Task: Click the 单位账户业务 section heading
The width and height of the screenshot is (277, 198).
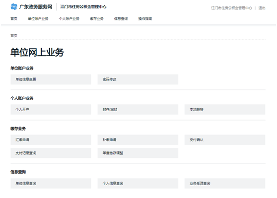Action: [x=22, y=68]
